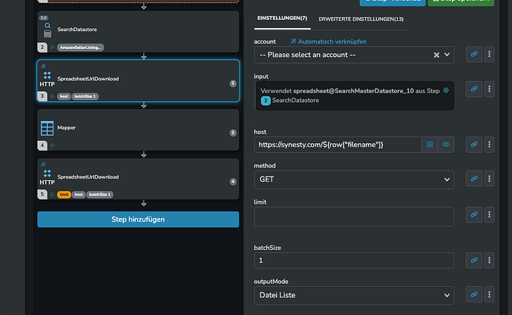Click the link icon for account
Screen dimensions: 512x315
(474, 54)
